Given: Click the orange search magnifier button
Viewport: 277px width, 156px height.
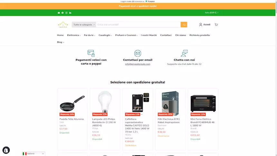Looking at the screenshot, I should (184, 24).
